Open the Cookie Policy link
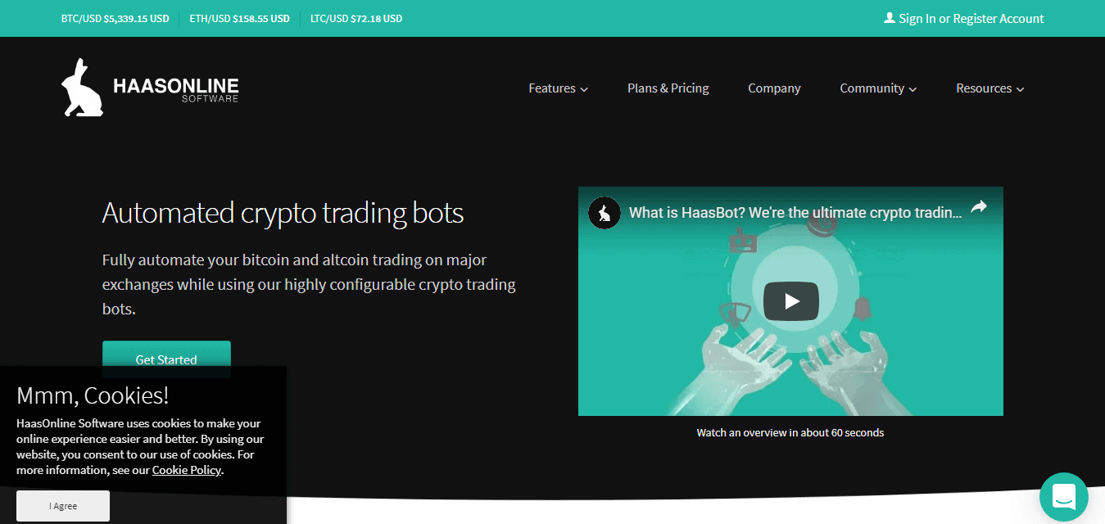This screenshot has width=1105, height=524. [x=186, y=470]
